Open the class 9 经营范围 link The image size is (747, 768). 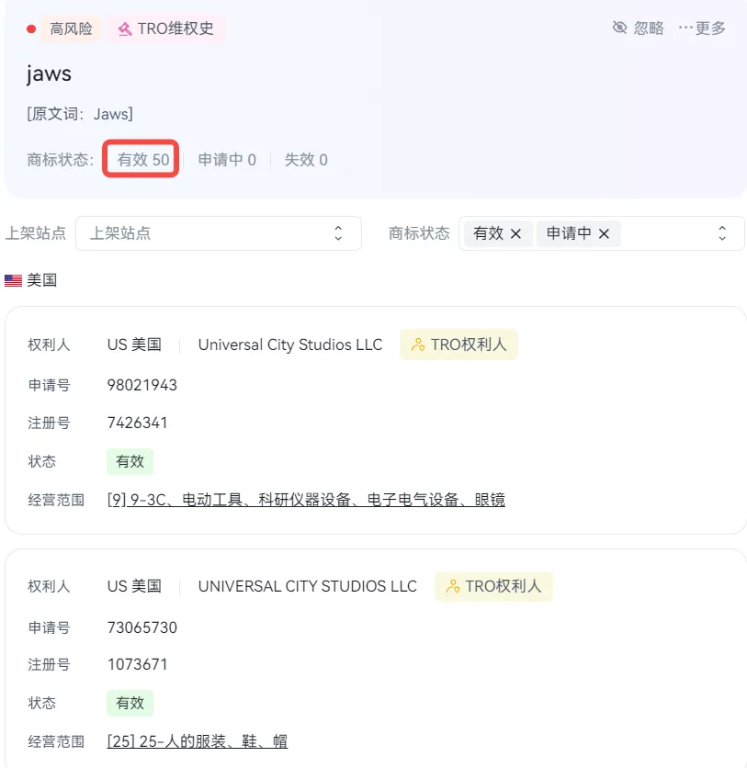306,500
